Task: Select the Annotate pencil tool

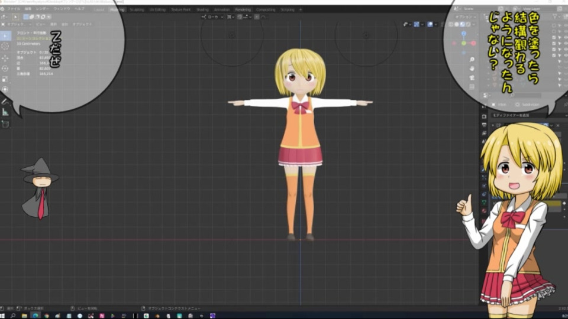Action: coord(5,102)
